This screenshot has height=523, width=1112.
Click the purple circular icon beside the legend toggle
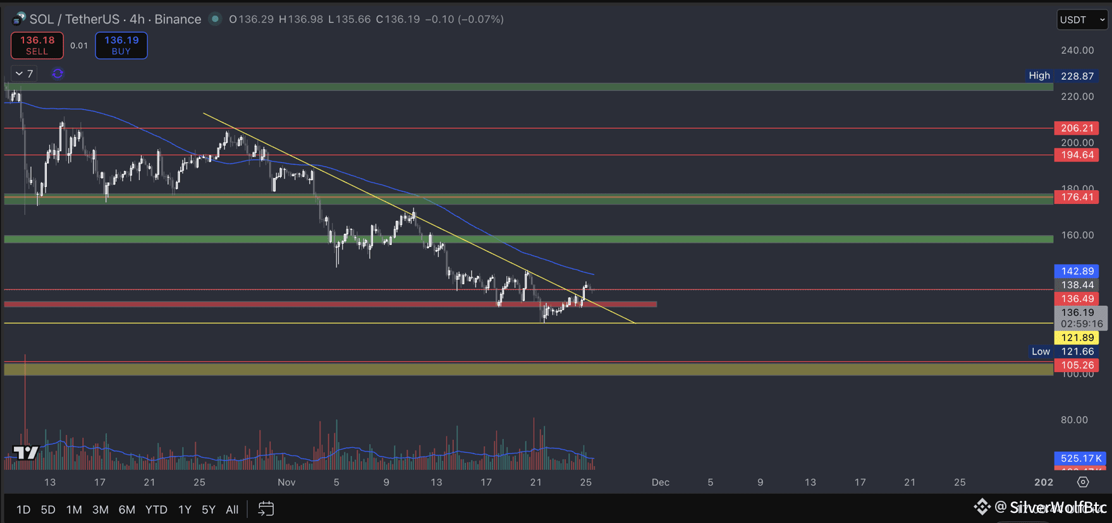pyautogui.click(x=58, y=74)
